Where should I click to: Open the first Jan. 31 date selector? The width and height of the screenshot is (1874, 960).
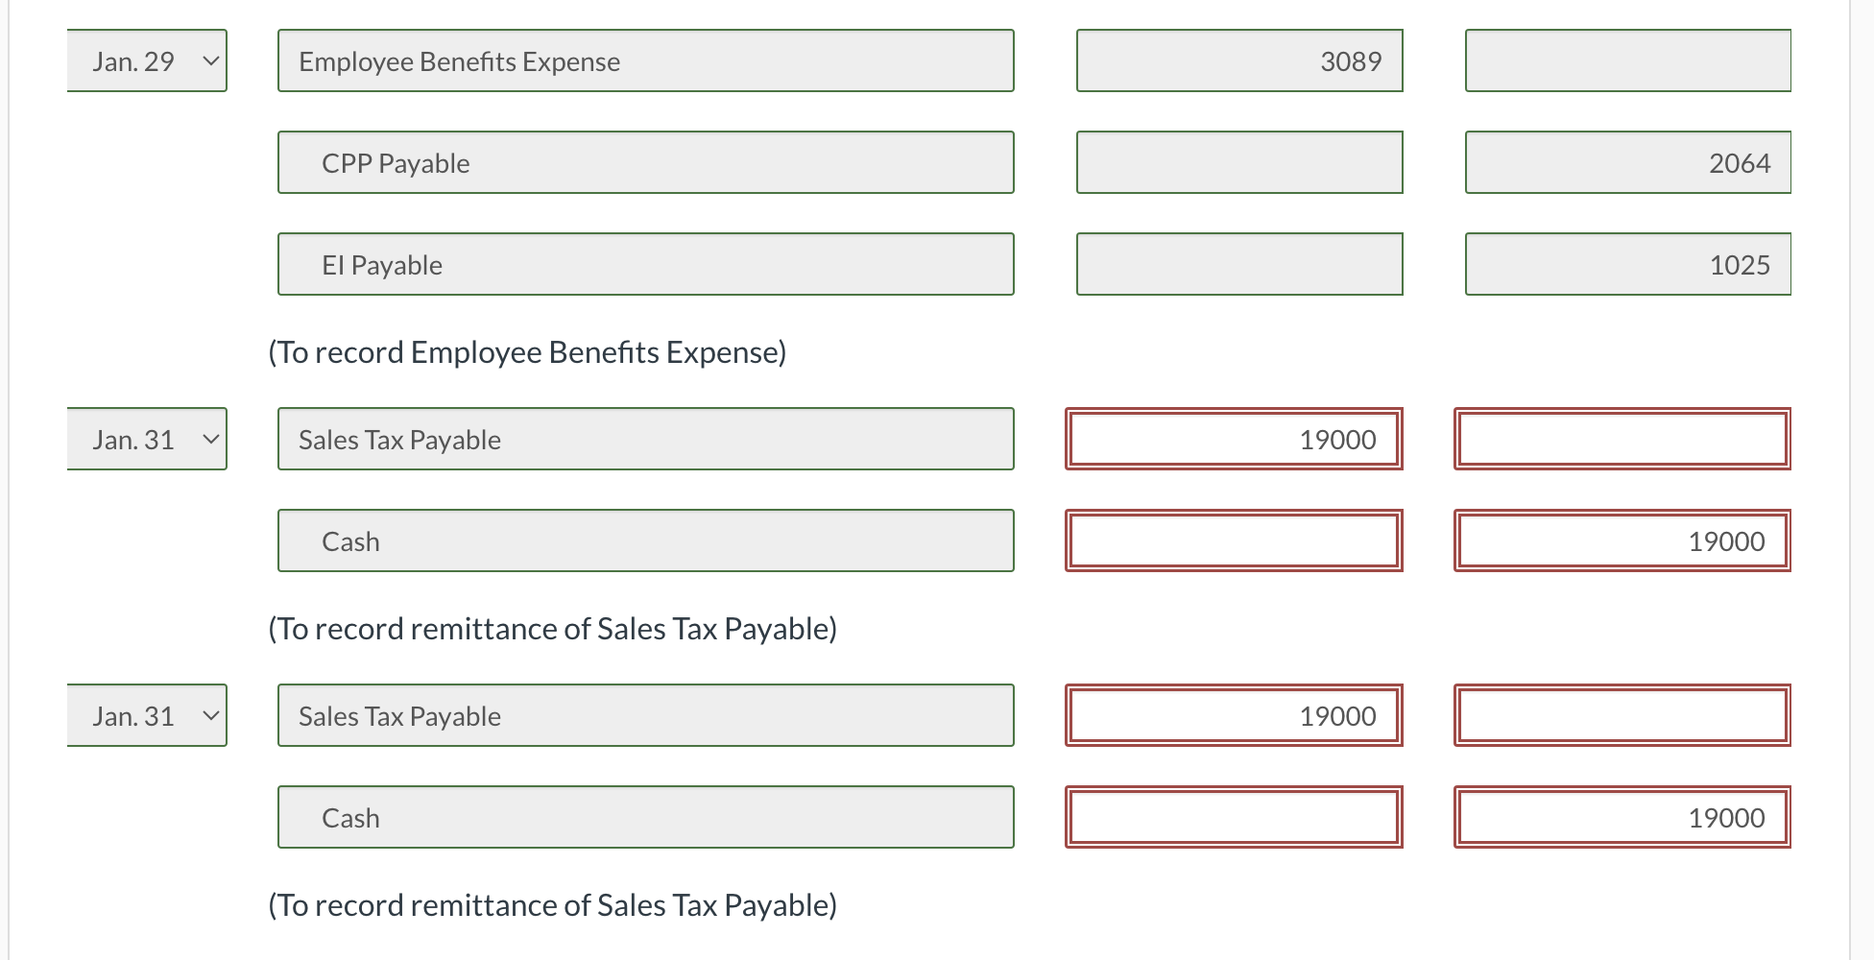point(146,439)
